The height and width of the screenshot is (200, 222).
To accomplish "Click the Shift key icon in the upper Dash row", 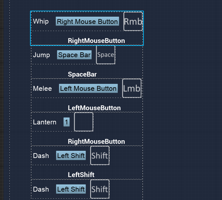I will coord(100,155).
